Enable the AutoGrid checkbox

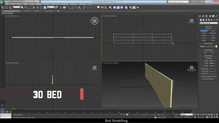click(204, 29)
